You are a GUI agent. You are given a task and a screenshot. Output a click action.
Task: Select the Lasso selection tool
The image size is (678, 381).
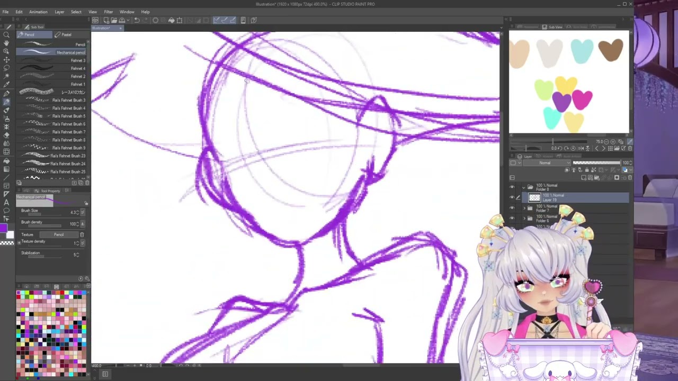(x=6, y=68)
